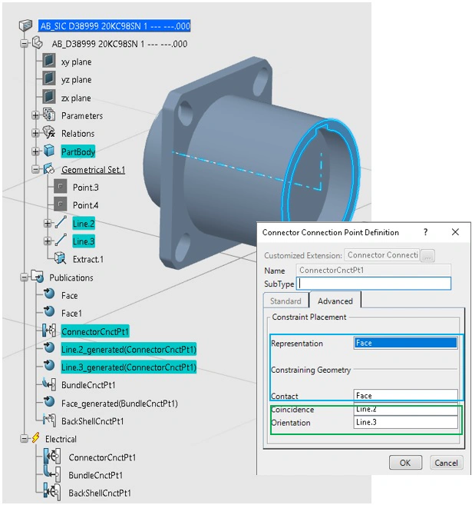Expand the Parameters node
Viewport: 472px width, 505px height.
[35, 115]
